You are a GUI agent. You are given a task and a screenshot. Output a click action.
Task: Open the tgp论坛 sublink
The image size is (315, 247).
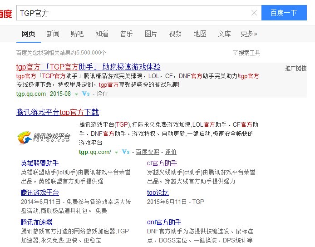pos(158,193)
